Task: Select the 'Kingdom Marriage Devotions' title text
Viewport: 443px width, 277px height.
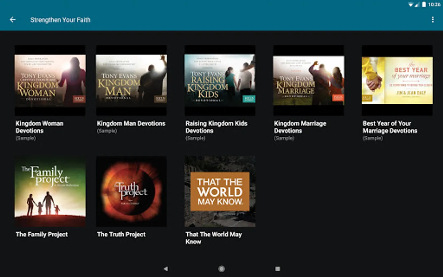Action: pos(300,127)
